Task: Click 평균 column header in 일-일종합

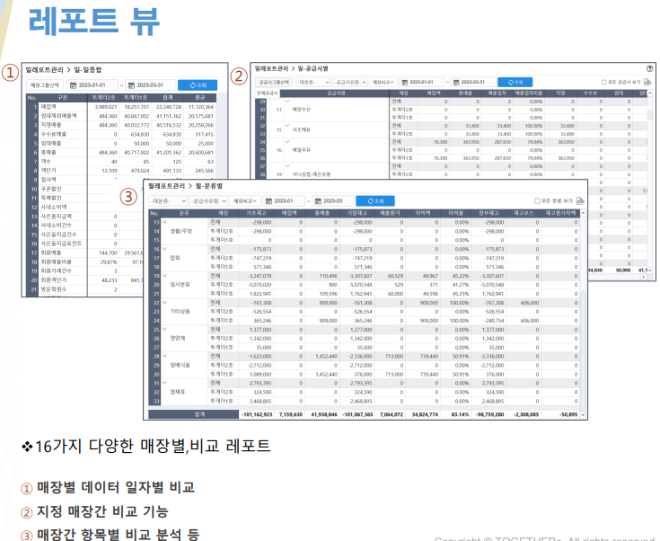Action: tap(200, 98)
